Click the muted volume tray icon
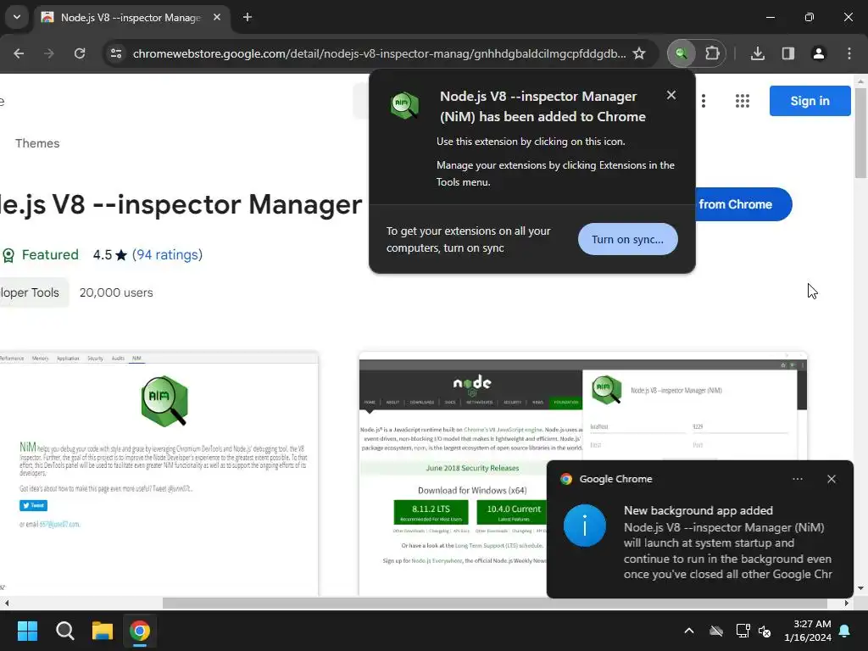The width and height of the screenshot is (868, 651). point(765,631)
